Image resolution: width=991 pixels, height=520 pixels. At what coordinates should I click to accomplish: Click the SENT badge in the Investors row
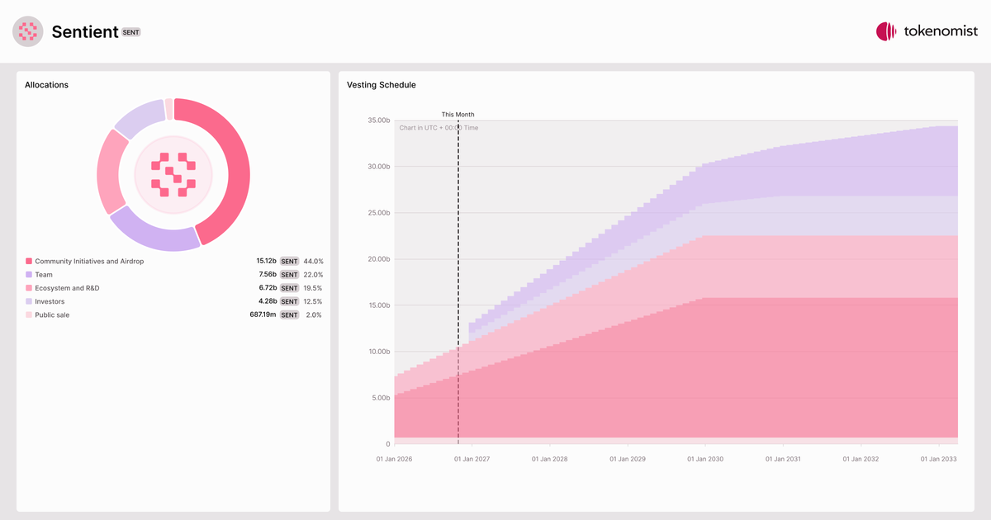[289, 301]
